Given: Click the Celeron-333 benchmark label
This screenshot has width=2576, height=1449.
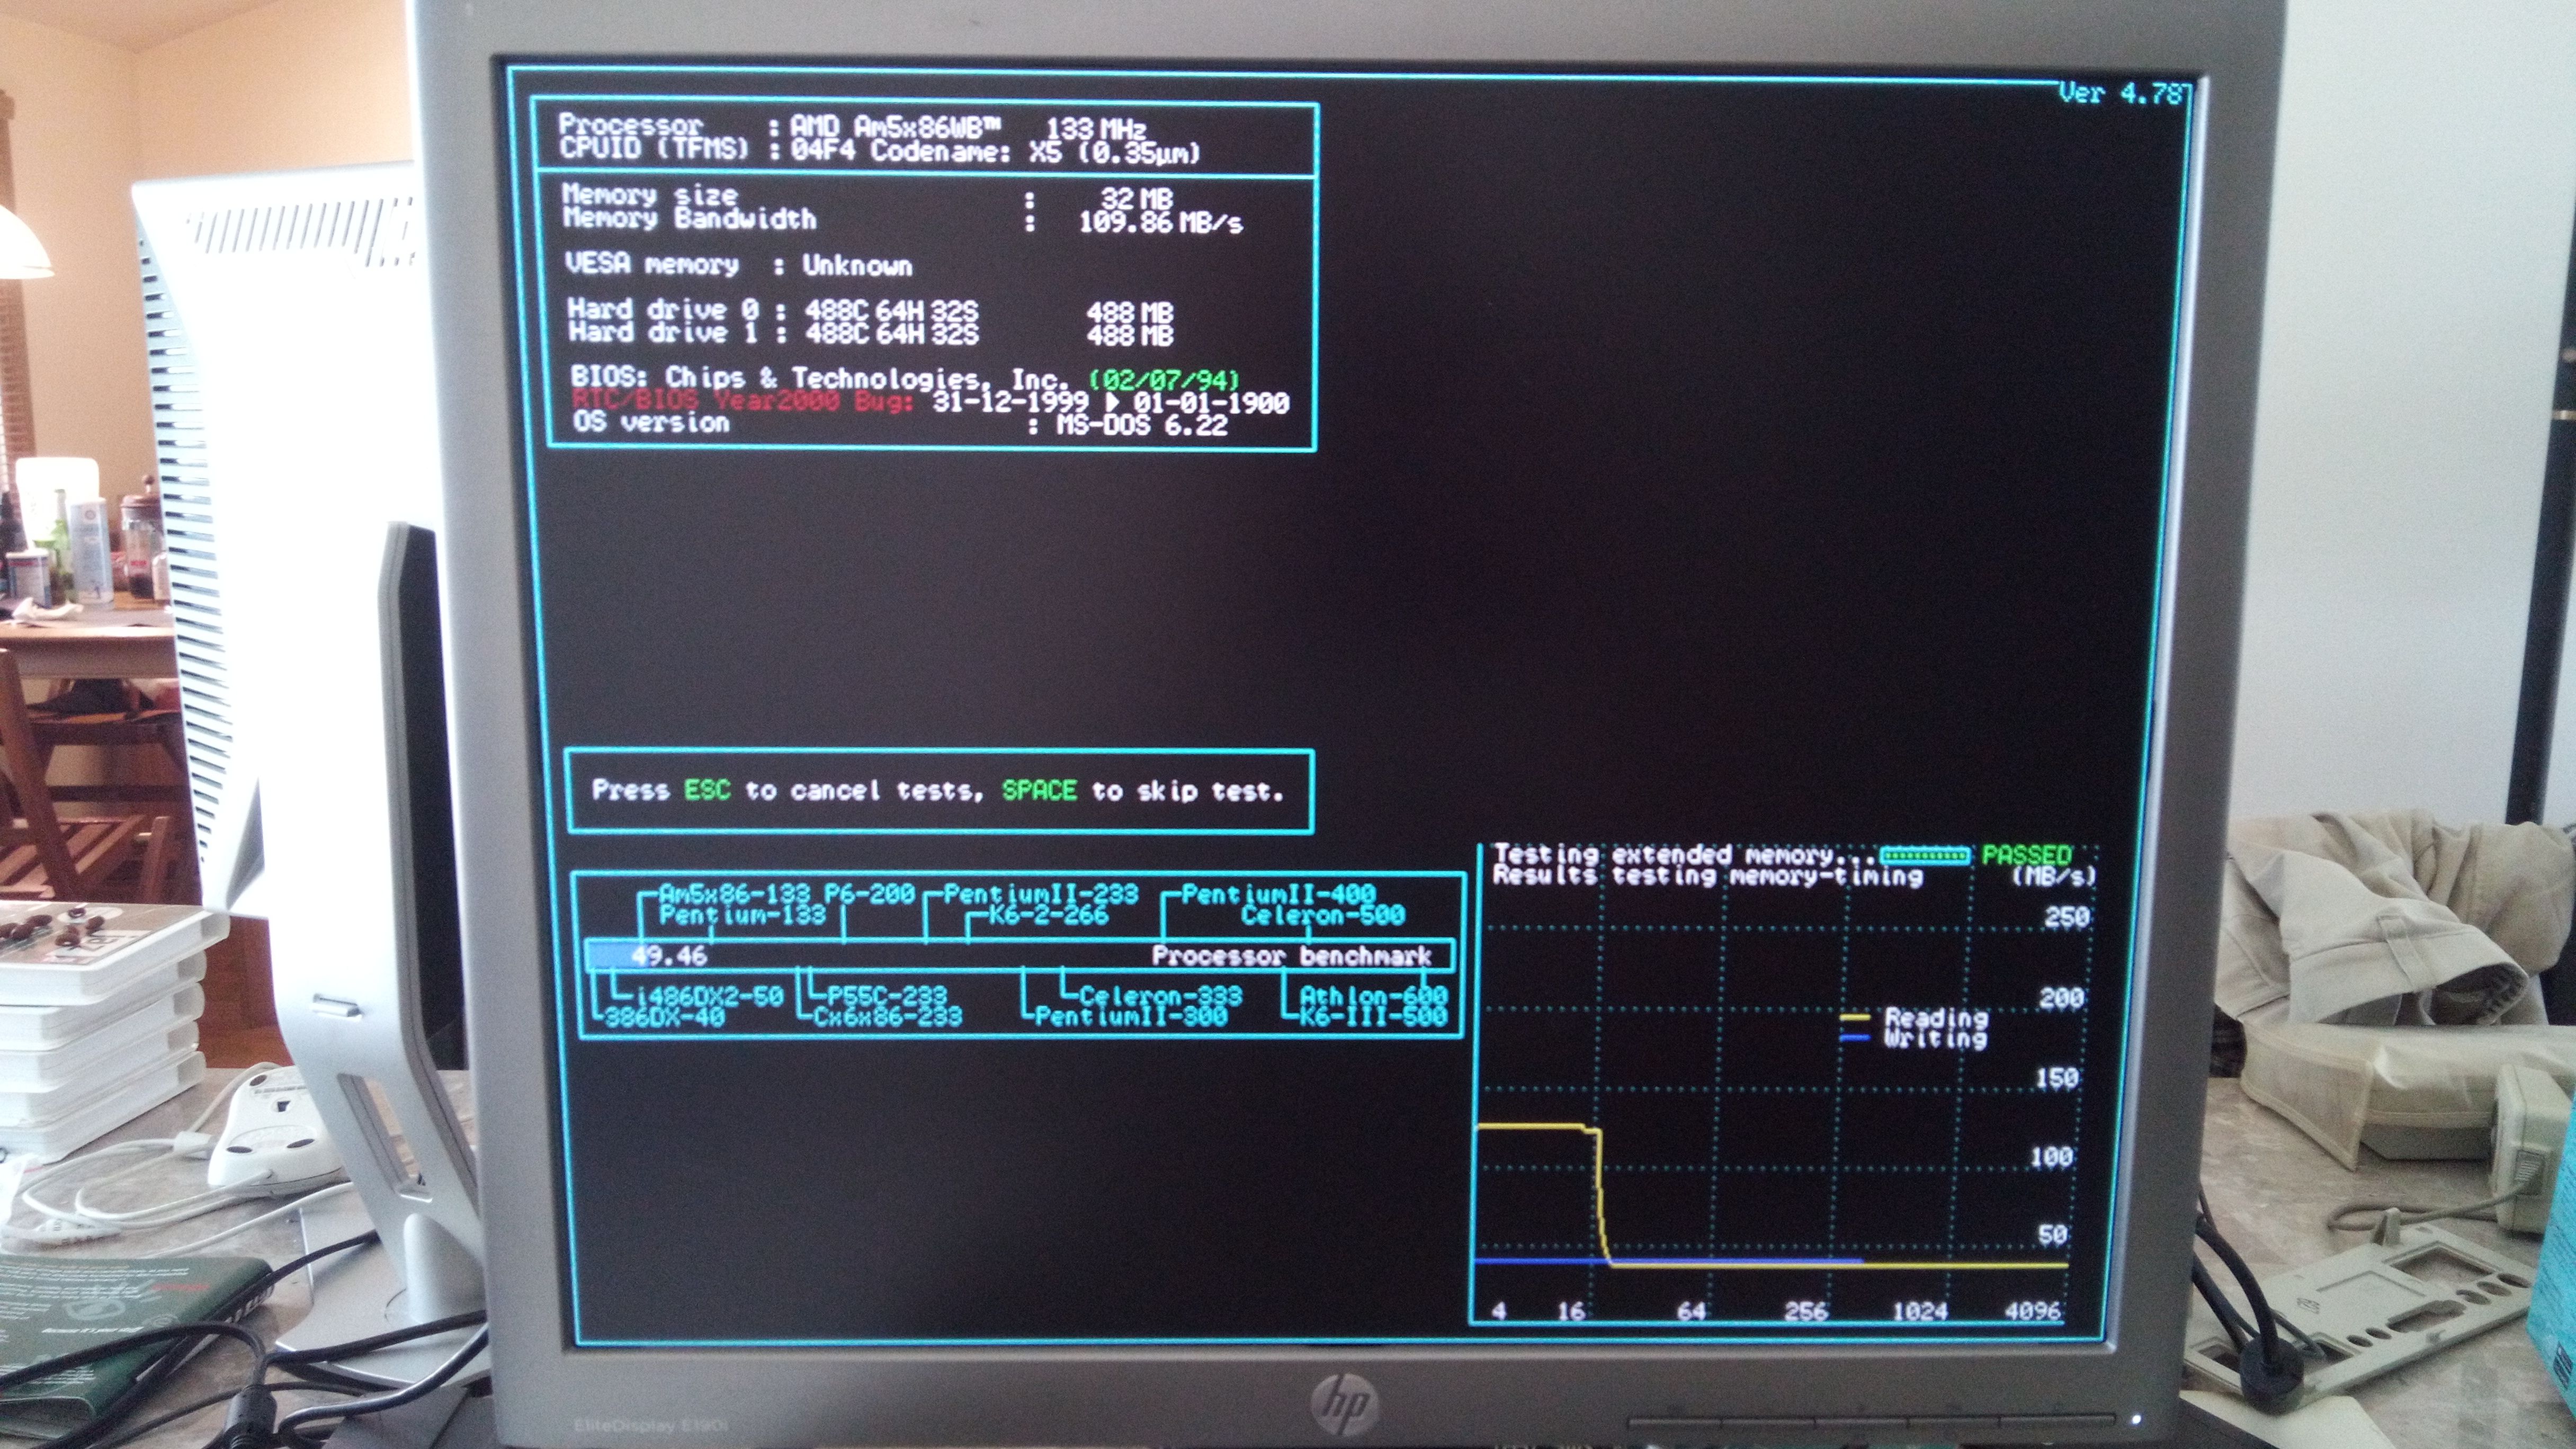Looking at the screenshot, I should (x=1160, y=995).
